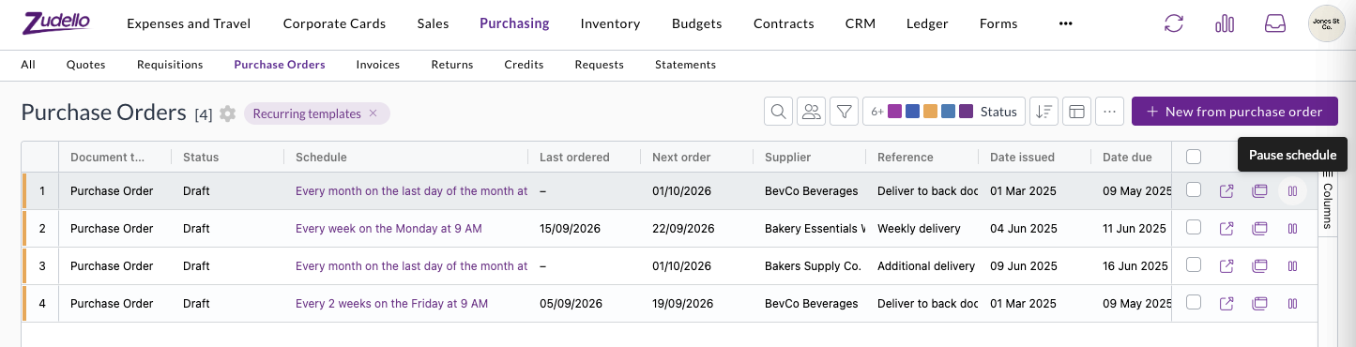
Task: Click the people filter icon
Action: click(812, 112)
